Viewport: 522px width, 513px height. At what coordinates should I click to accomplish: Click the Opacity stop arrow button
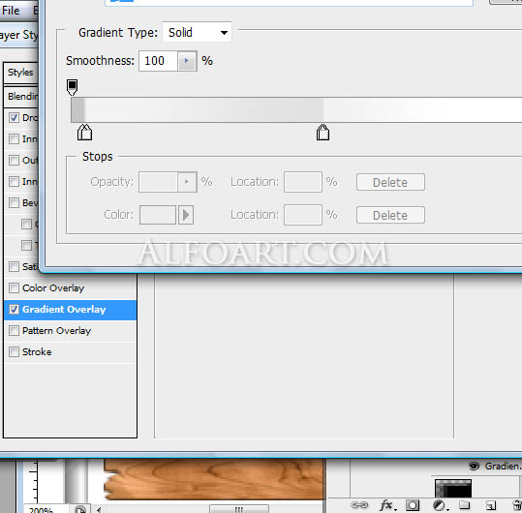(x=187, y=182)
